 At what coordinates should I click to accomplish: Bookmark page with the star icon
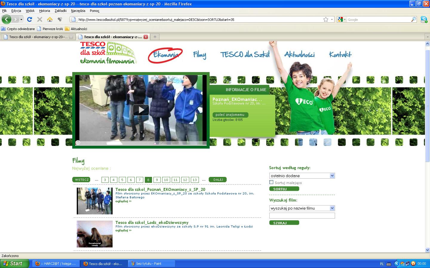tap(325, 19)
